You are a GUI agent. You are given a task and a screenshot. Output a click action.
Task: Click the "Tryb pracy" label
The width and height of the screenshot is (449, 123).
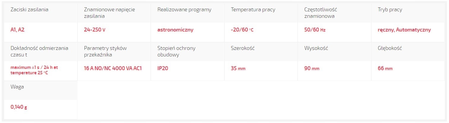(x=390, y=10)
